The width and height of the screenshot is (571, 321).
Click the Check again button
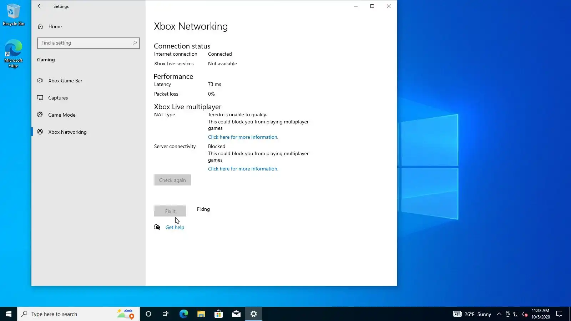coord(172,180)
